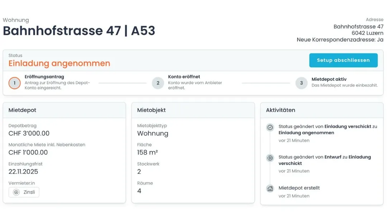The image size is (387, 215).
Task: Select Neue Korrespondenzadresse: Ja text
Action: click(x=339, y=40)
